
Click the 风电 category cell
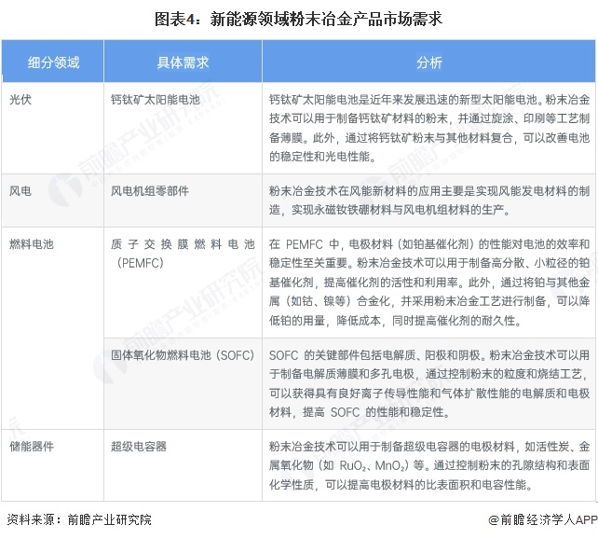[x=53, y=200]
